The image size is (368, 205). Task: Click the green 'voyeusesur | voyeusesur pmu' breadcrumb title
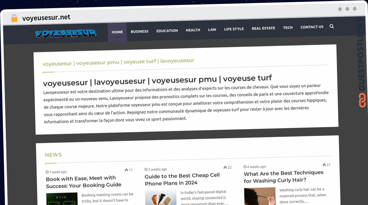[118, 62]
